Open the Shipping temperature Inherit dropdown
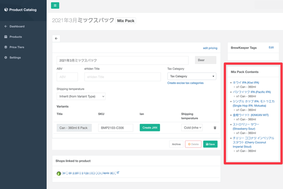Screen dimensions: 283x189 point(81,97)
